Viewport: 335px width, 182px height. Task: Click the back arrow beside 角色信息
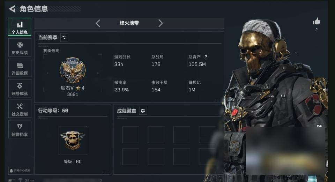[12, 9]
